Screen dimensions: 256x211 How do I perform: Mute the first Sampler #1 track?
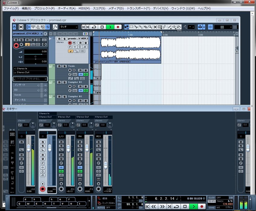59,82
